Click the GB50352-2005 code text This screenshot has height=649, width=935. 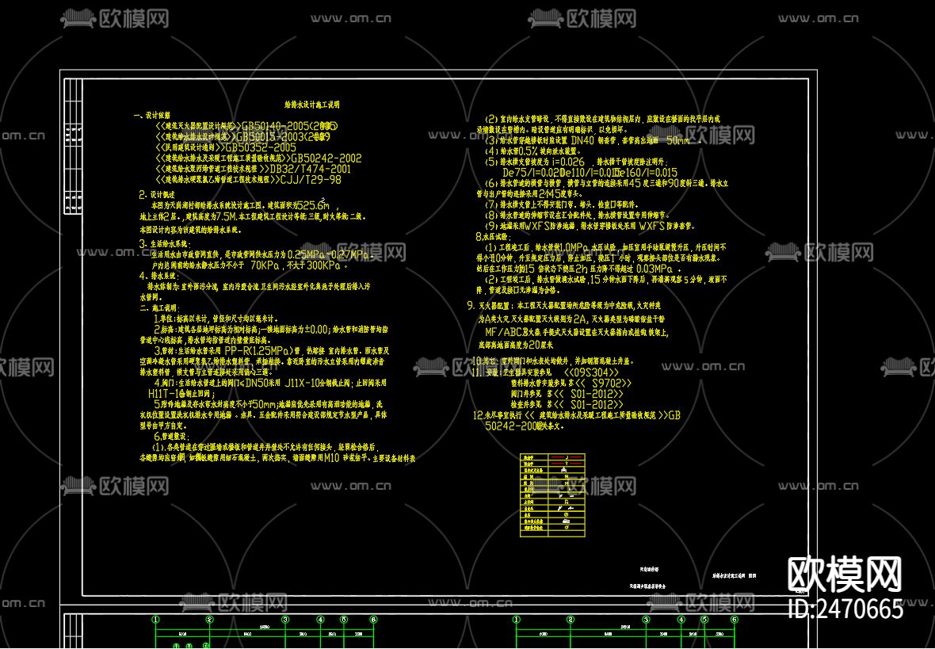[x=261, y=147]
